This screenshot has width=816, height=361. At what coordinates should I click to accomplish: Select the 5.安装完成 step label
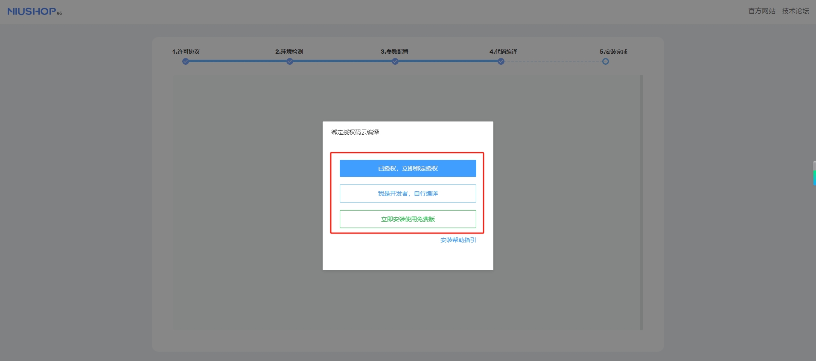(613, 52)
